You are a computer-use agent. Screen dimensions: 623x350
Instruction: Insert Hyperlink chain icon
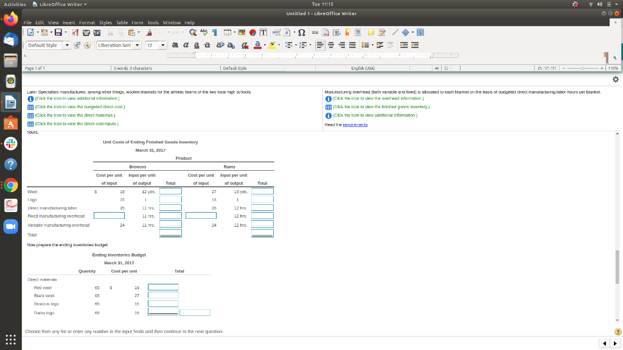pos(315,33)
